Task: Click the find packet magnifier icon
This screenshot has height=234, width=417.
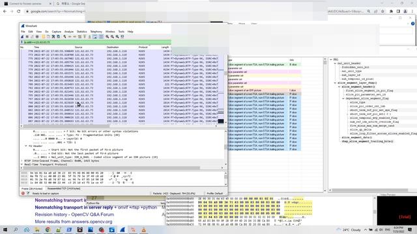Action: pyautogui.click(x=65, y=36)
